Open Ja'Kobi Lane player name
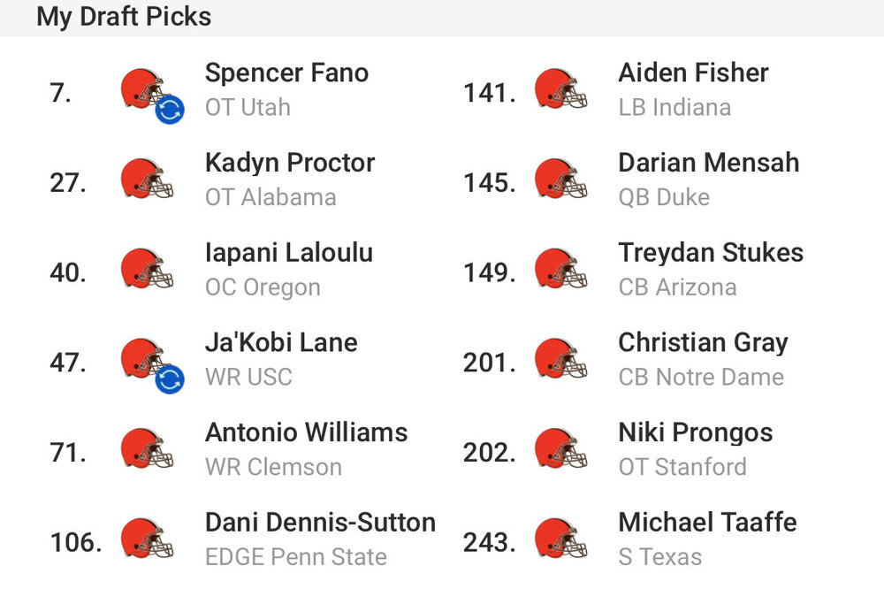 point(281,342)
